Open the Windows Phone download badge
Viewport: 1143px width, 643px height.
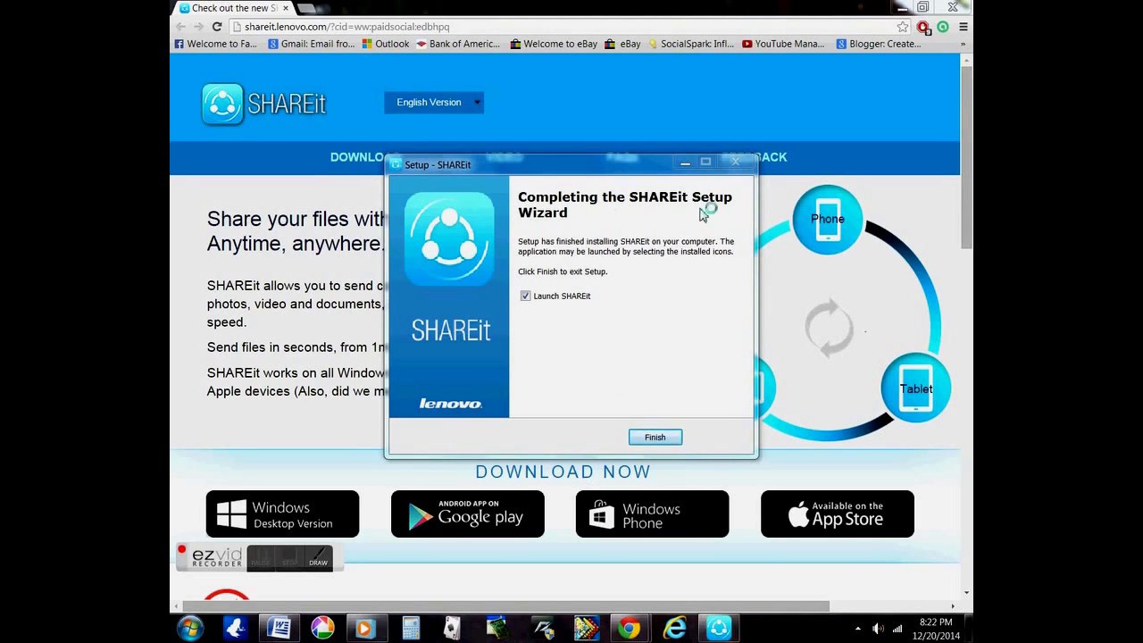click(x=652, y=514)
